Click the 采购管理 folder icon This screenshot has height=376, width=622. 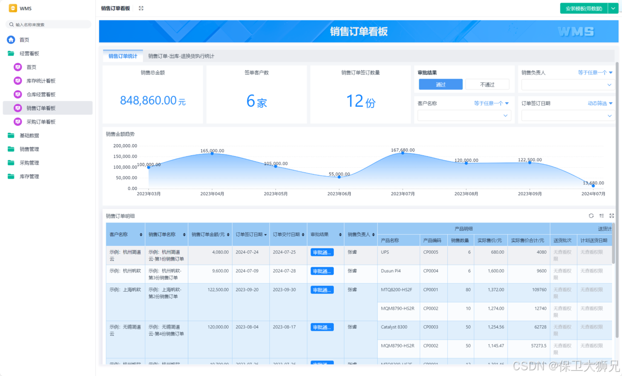[x=11, y=163]
